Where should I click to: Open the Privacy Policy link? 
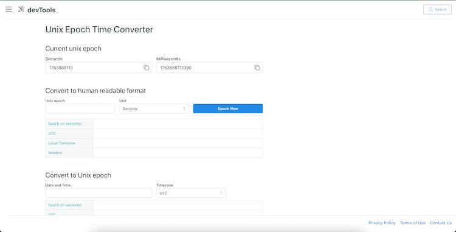point(382,223)
